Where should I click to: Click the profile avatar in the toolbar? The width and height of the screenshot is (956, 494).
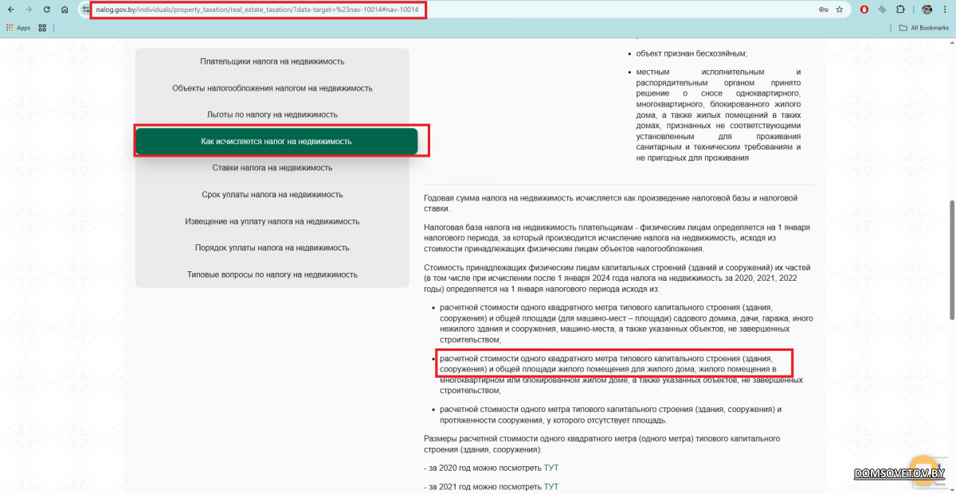point(927,10)
